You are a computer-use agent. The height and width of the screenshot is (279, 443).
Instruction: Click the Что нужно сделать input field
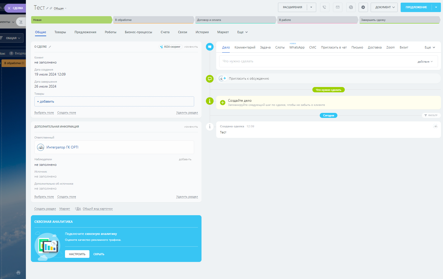click(318, 61)
